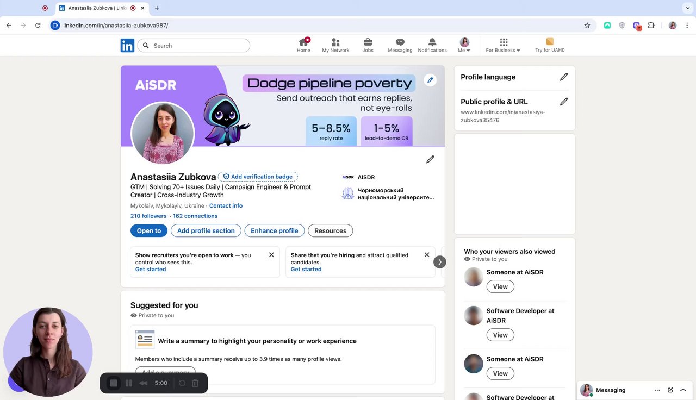Open the profile photo

click(x=163, y=133)
